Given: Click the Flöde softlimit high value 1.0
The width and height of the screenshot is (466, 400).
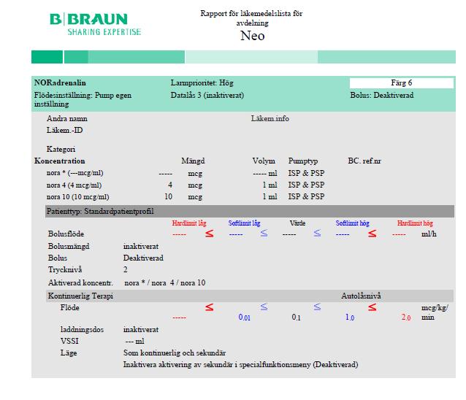Looking at the screenshot, I should pyautogui.click(x=349, y=318).
